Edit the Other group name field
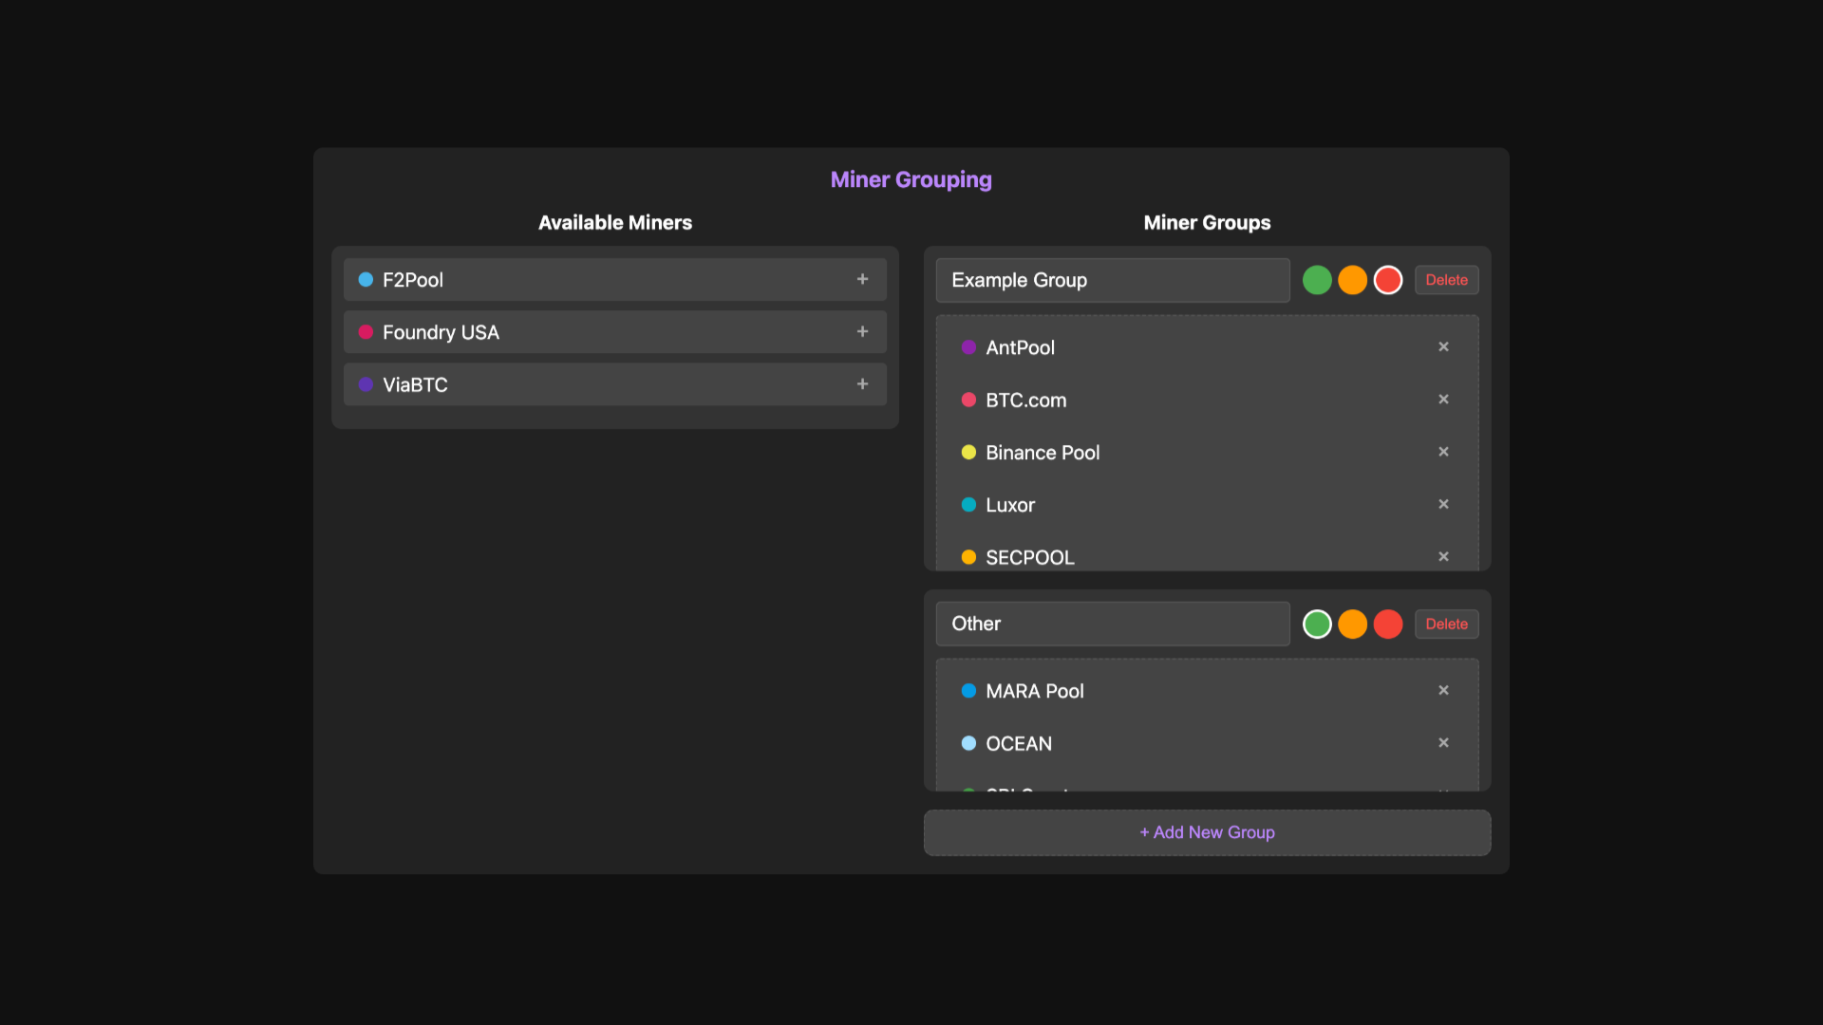 1113,624
